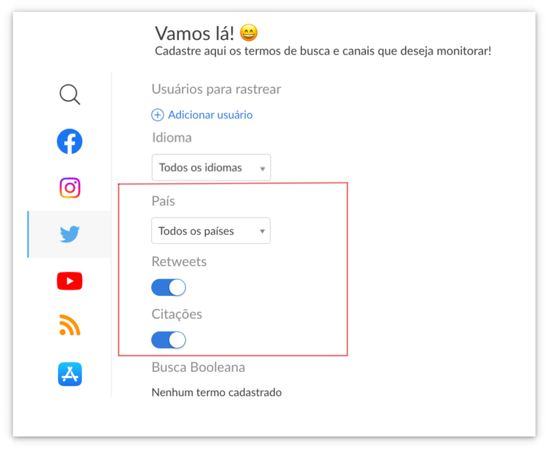Viewport: 548px width, 450px height.
Task: Disable the Retweets toggle
Action: pos(169,287)
